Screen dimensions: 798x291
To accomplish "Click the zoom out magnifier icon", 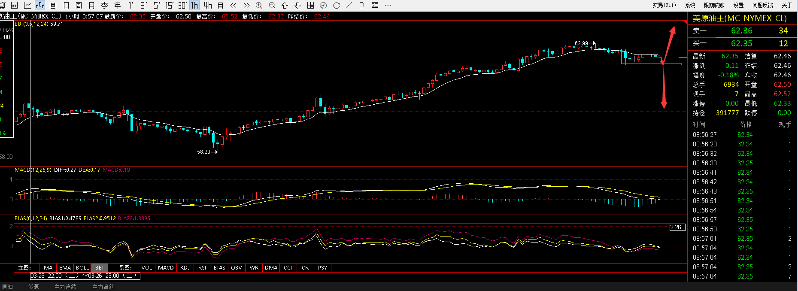I will point(272,5).
